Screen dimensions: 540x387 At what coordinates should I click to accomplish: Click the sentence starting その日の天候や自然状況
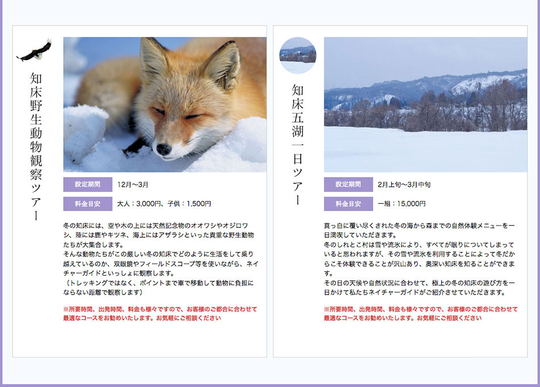coord(419,287)
